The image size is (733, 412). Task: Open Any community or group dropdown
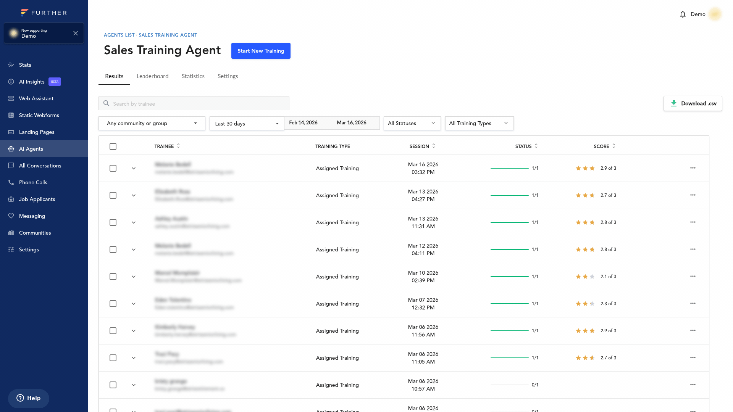point(152,123)
